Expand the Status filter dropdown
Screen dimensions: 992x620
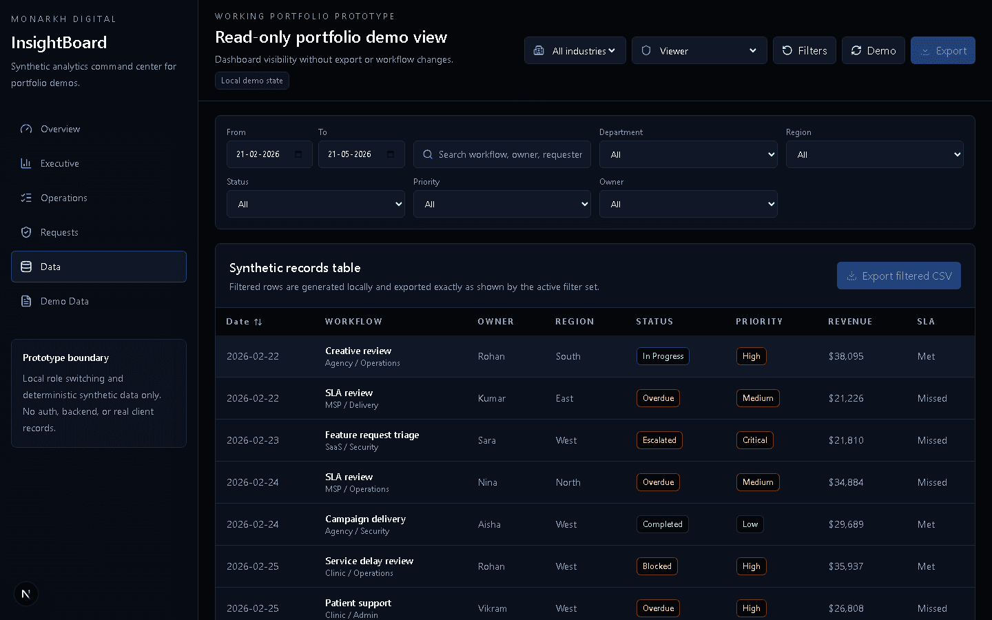316,204
